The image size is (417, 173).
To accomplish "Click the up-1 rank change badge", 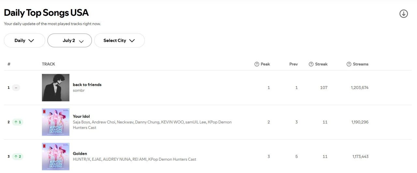I will pos(18,122).
